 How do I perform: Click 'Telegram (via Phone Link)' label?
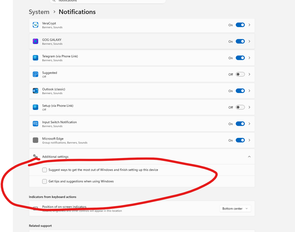(60, 56)
